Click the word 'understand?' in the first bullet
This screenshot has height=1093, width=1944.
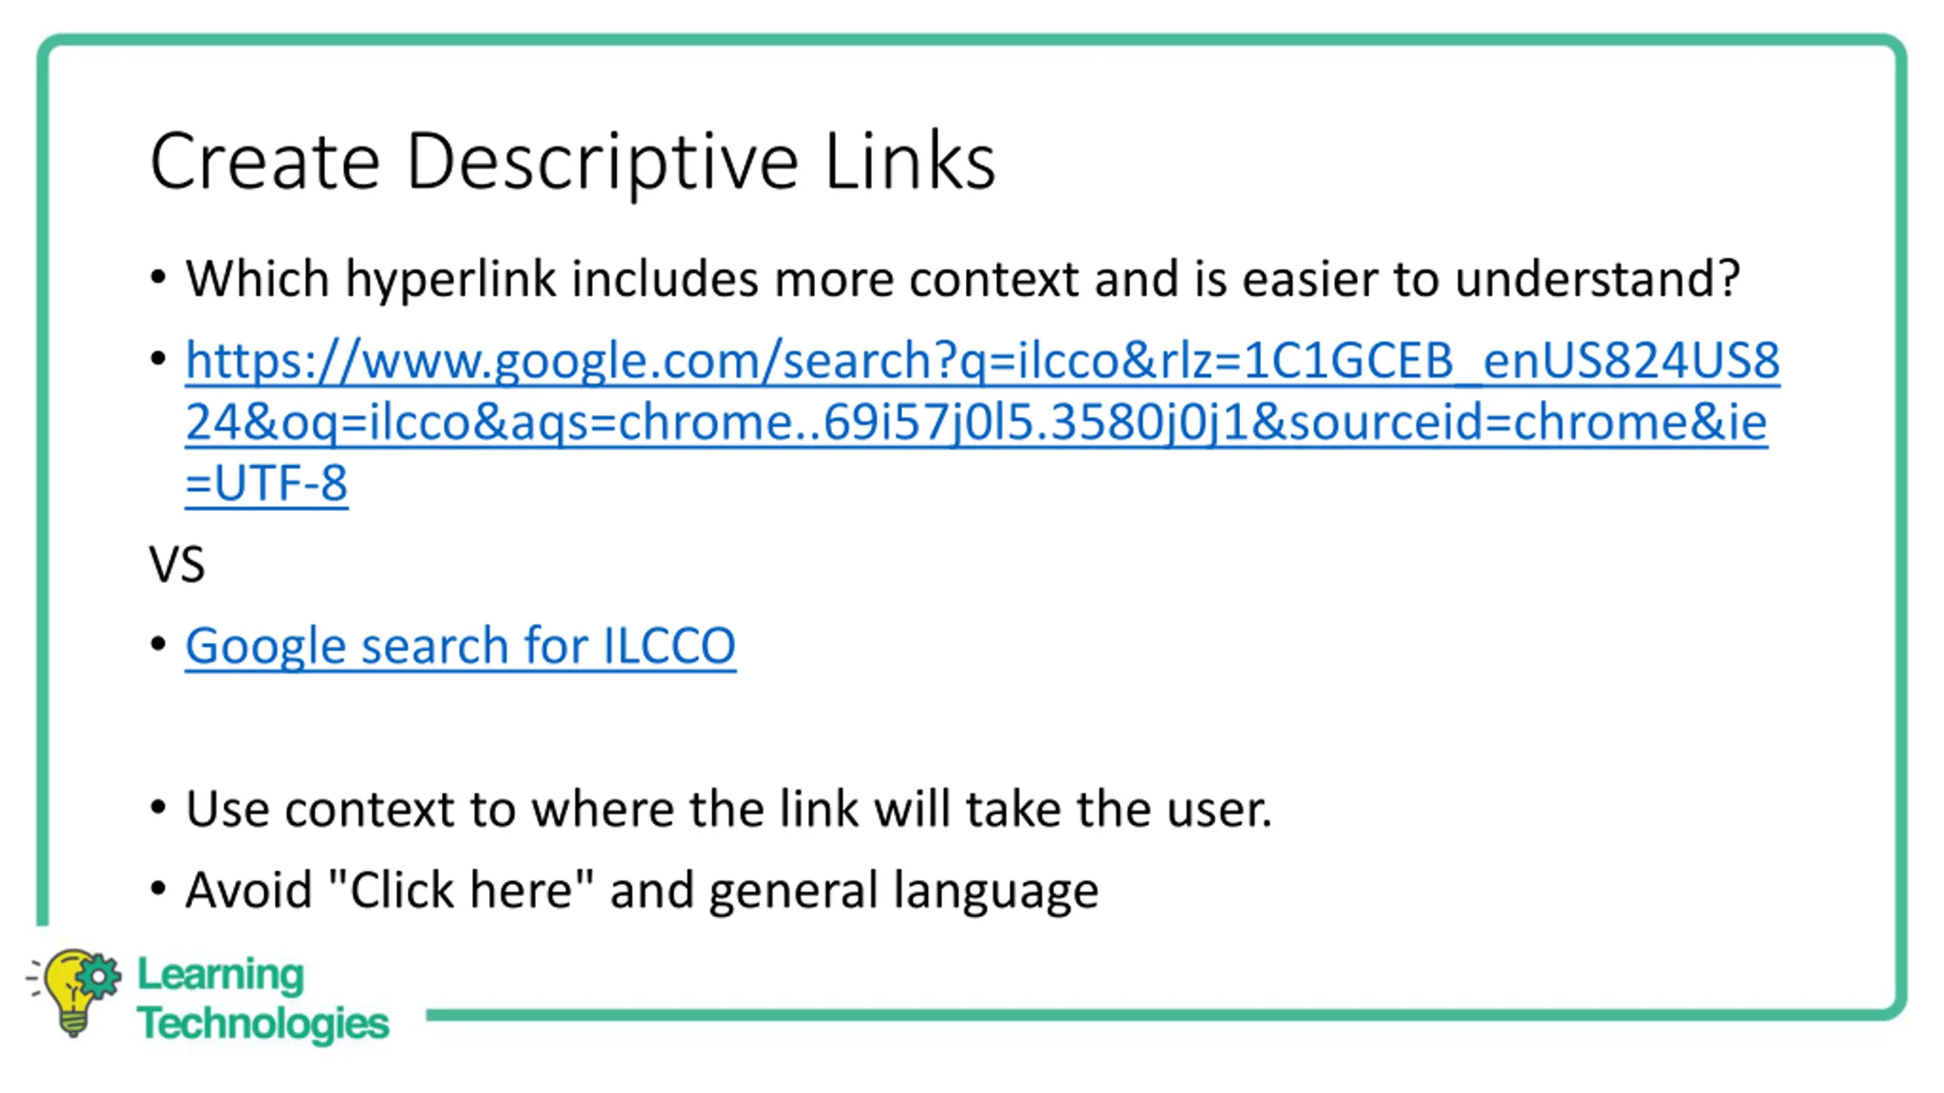point(1598,279)
